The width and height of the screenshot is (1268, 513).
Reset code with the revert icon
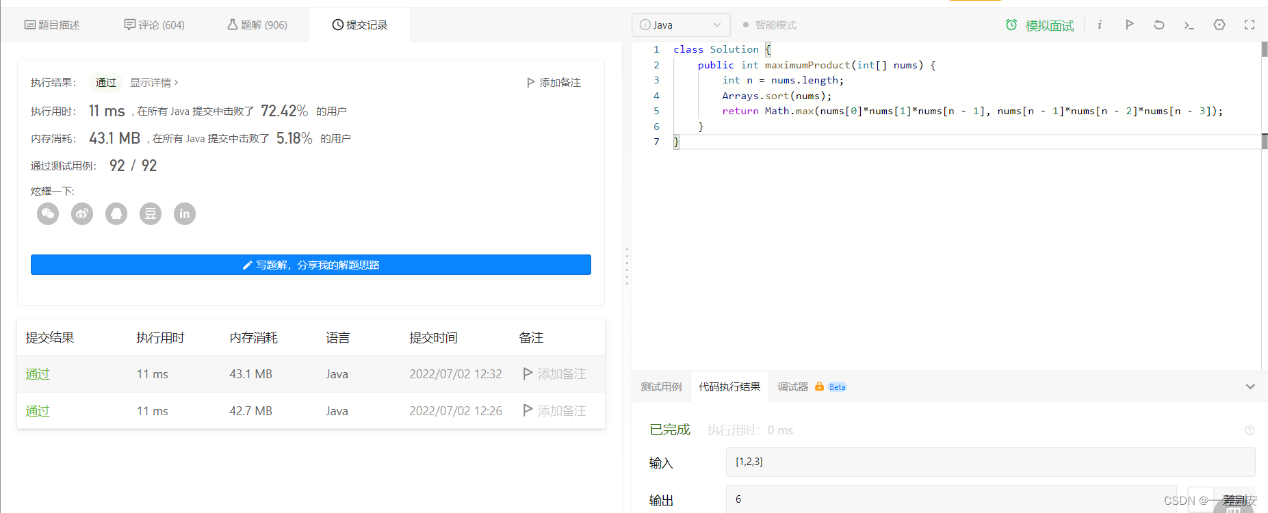tap(1159, 25)
